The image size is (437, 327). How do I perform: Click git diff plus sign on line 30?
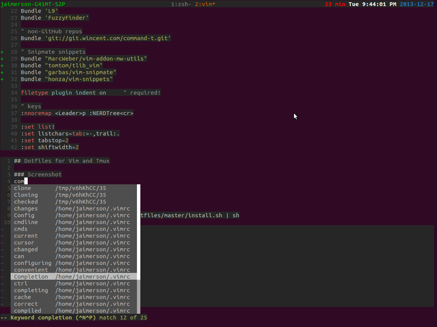(2, 65)
